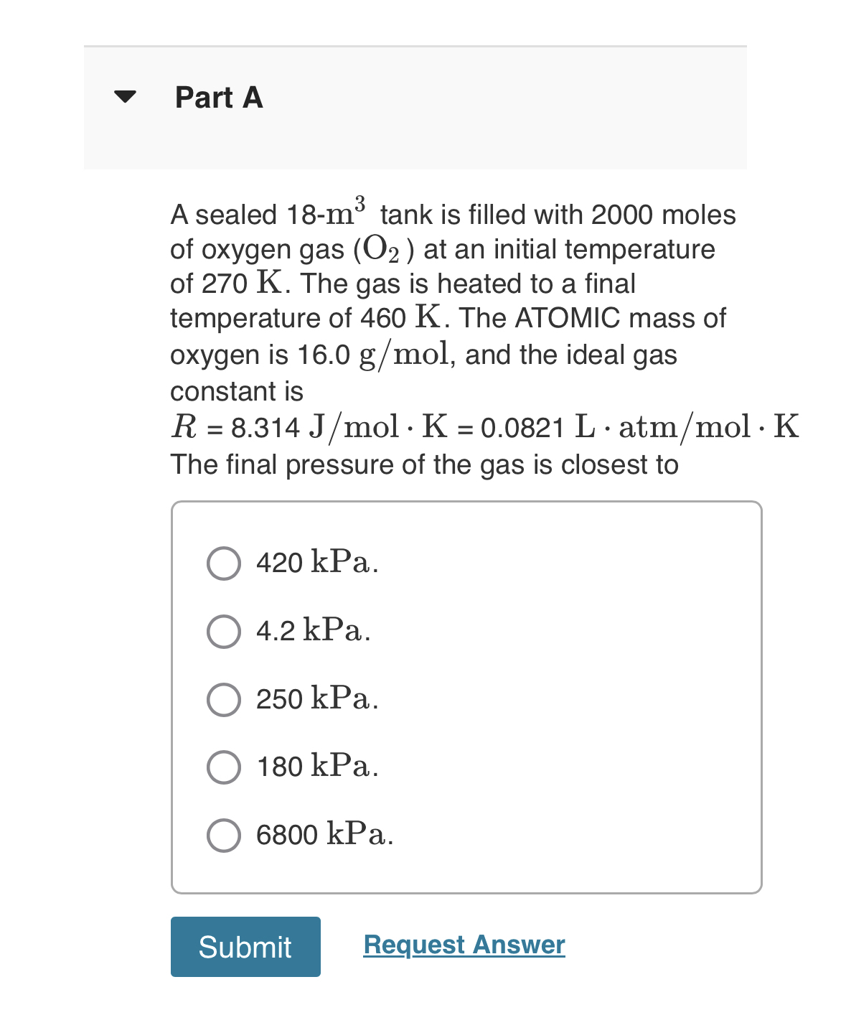
Task: Click the Request Answer underlined text
Action: point(464,945)
